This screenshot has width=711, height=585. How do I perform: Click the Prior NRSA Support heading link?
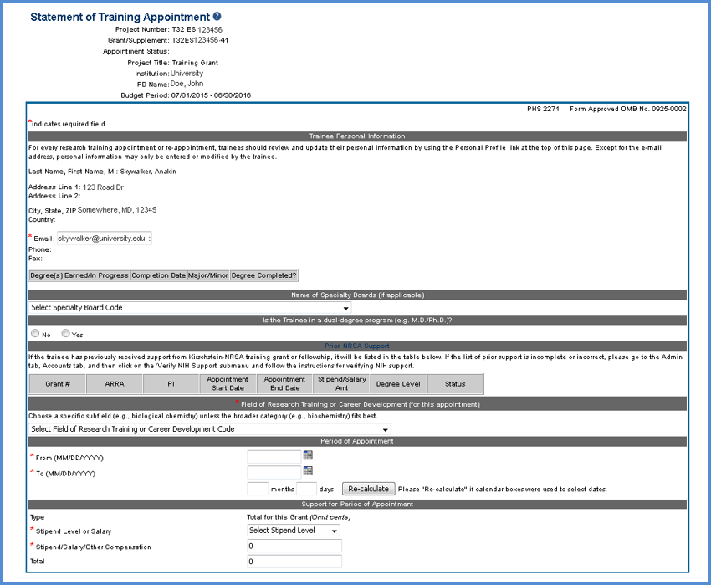357,345
